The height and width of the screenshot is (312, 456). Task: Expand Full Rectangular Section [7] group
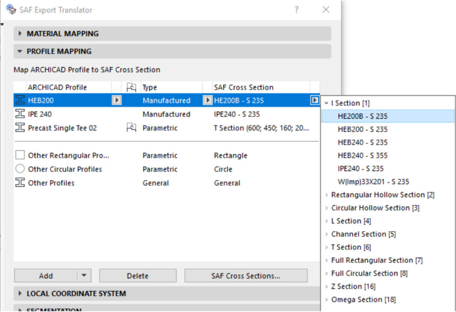(326, 260)
